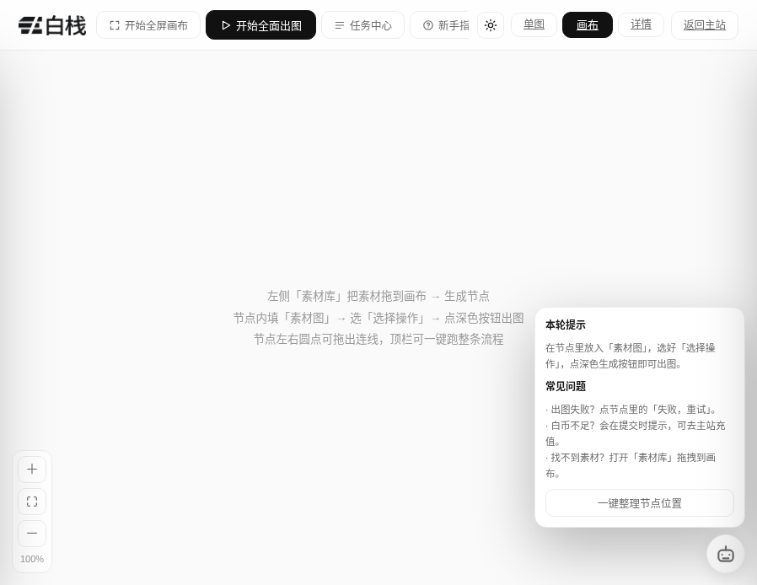The height and width of the screenshot is (585, 757).
Task: Open the 新手指 beginner guide
Action: (440, 25)
